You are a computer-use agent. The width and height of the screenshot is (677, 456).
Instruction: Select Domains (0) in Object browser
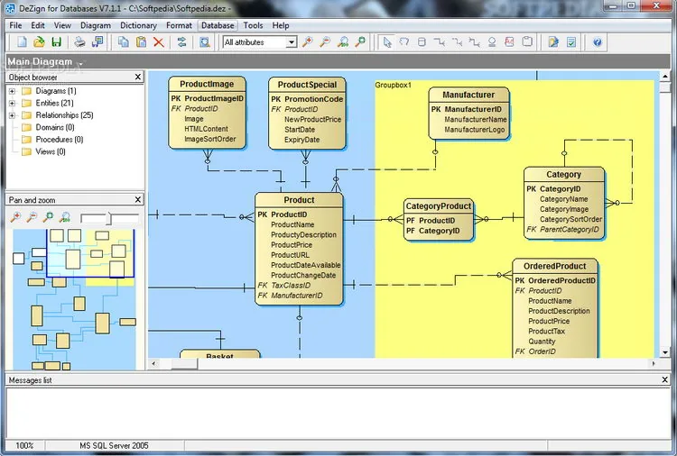55,127
